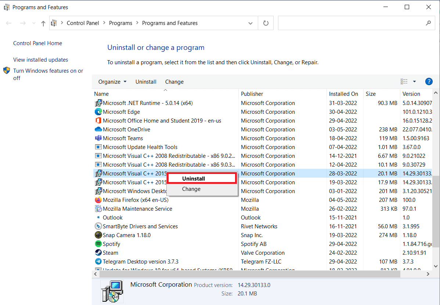Expand the address bar history dropdown
The width and height of the screenshot is (440, 305).
(x=250, y=23)
